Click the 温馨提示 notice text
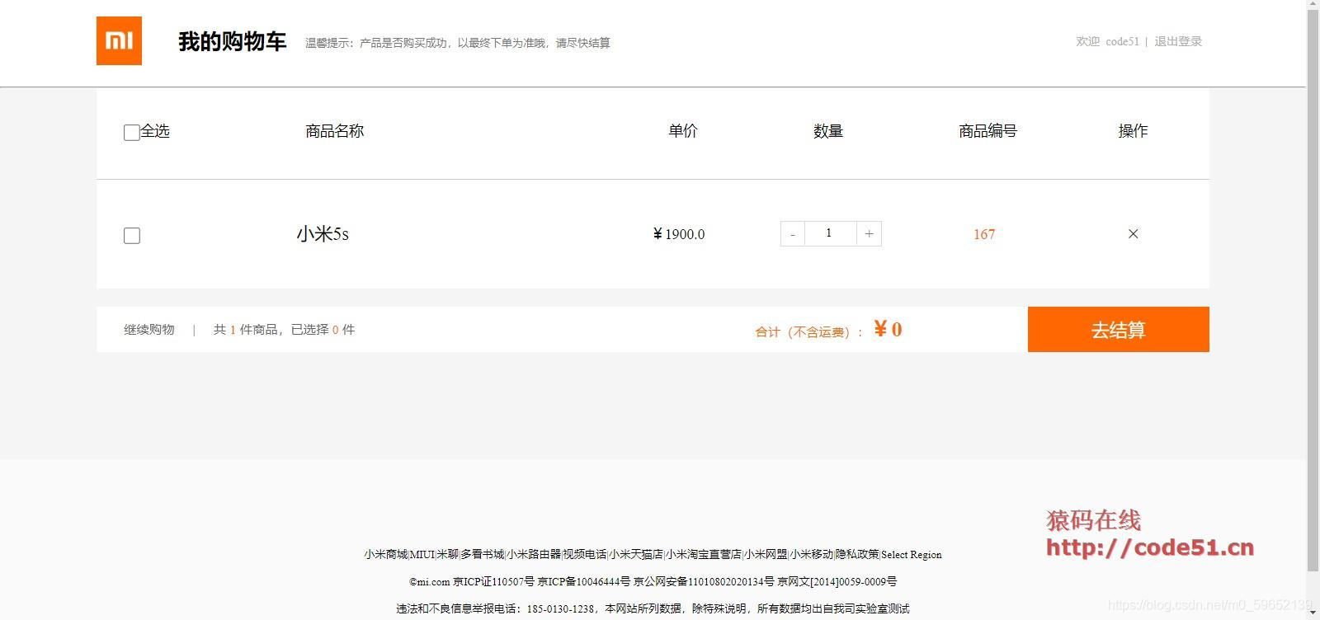Viewport: 1320px width, 620px height. (458, 43)
